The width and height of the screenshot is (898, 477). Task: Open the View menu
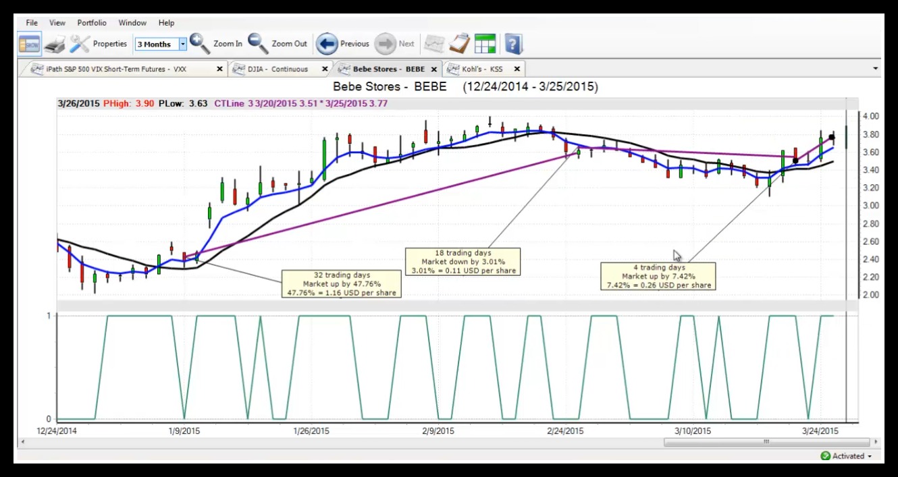57,23
